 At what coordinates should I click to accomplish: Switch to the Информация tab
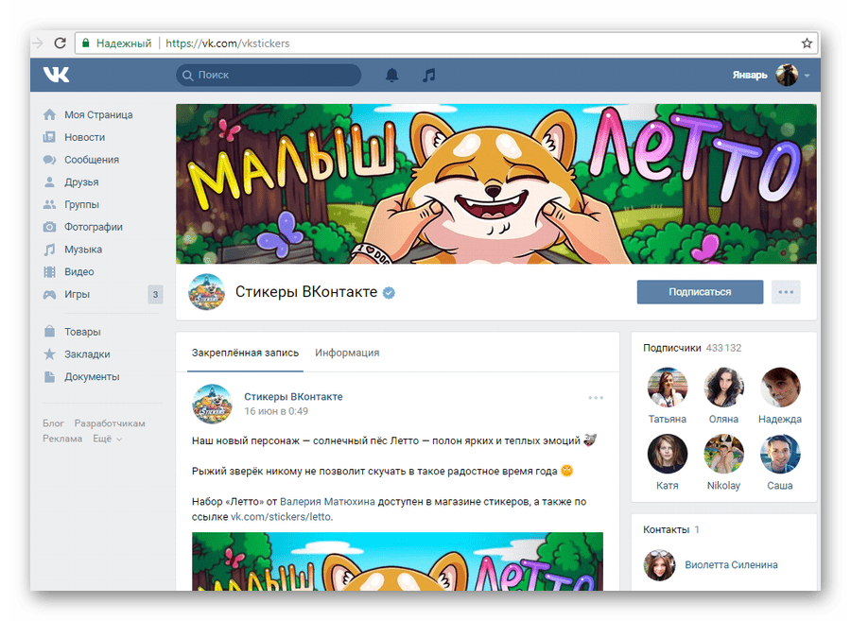tap(347, 353)
